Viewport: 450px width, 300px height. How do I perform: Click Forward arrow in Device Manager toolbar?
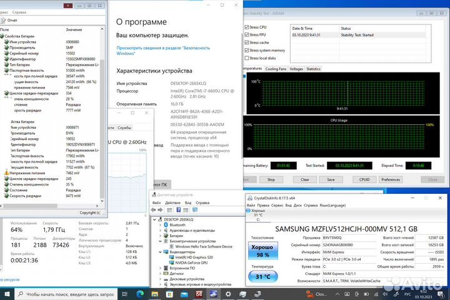point(160,210)
